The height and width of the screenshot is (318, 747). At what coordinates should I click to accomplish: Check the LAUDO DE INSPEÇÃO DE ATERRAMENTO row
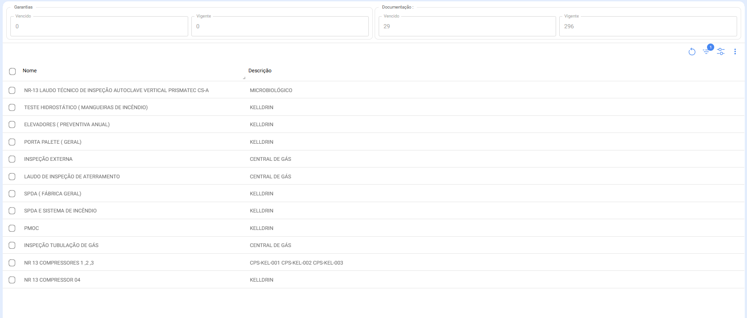(12, 177)
